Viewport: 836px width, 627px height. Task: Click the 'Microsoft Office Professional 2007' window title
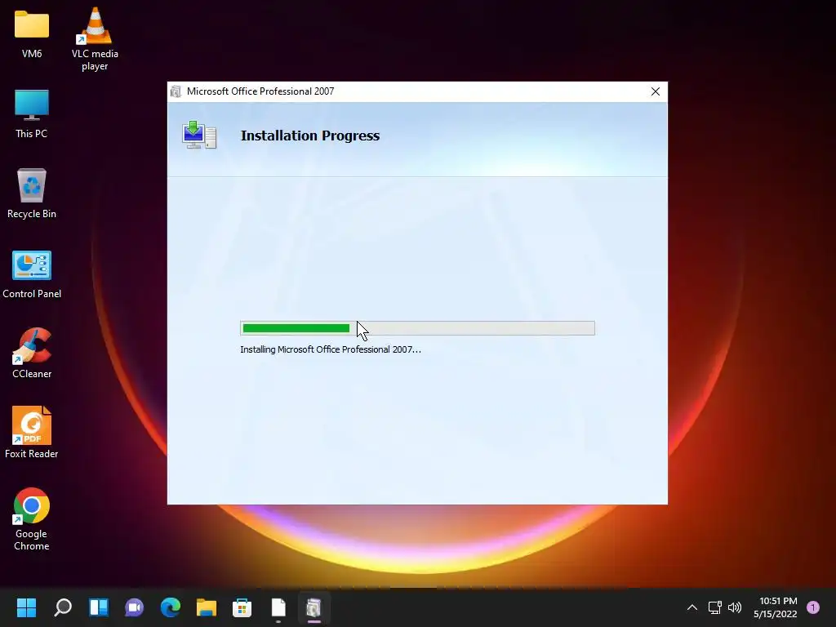(260, 91)
